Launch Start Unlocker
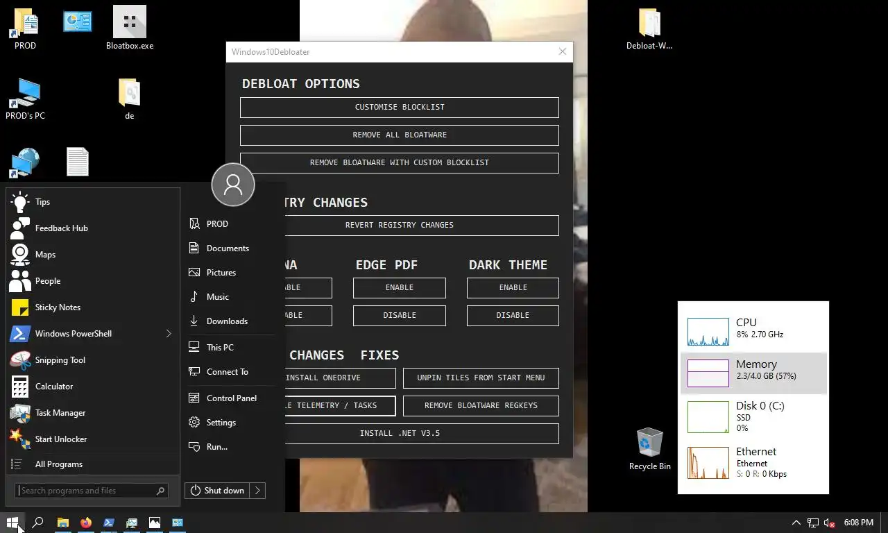 (93, 439)
